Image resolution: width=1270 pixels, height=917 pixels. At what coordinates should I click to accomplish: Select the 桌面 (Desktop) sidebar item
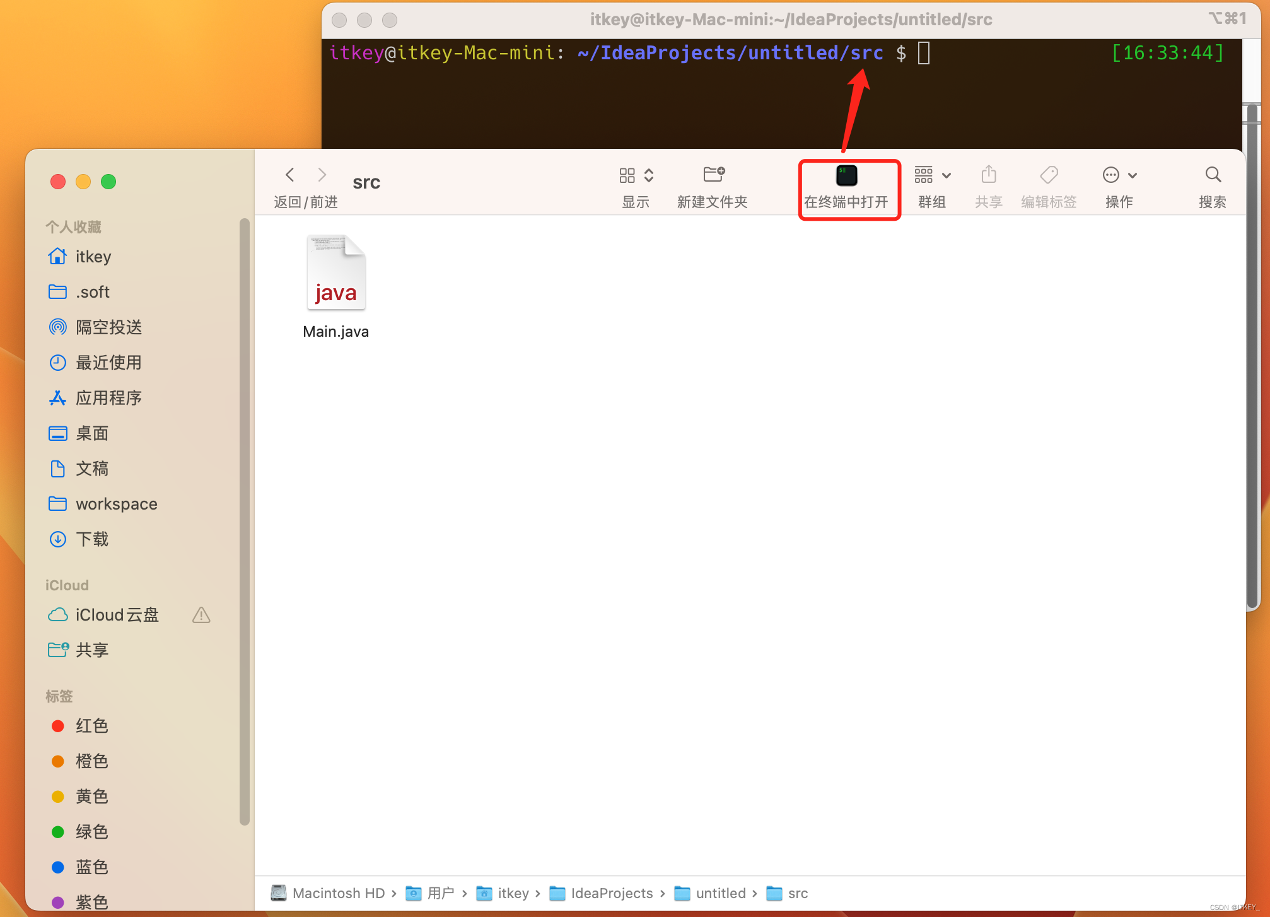pyautogui.click(x=94, y=434)
